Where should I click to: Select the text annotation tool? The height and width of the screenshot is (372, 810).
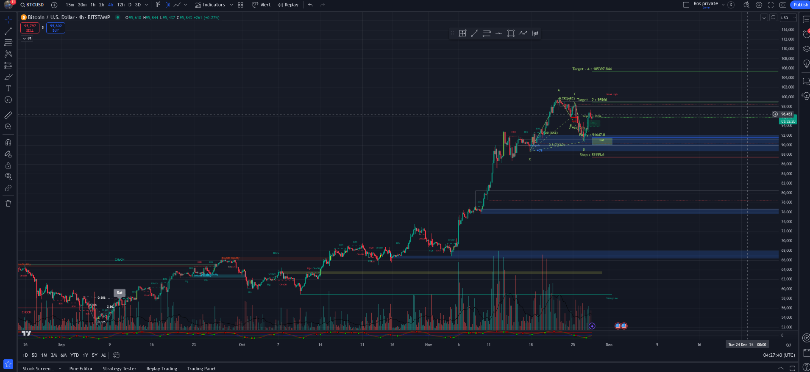tap(8, 88)
